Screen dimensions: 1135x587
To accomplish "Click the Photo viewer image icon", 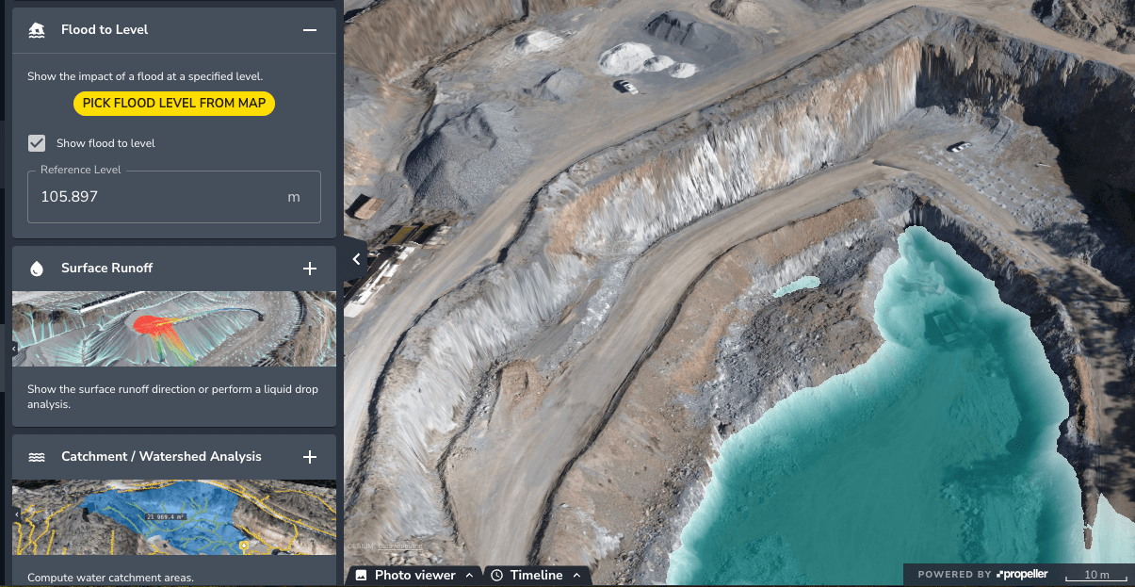I will tap(361, 575).
